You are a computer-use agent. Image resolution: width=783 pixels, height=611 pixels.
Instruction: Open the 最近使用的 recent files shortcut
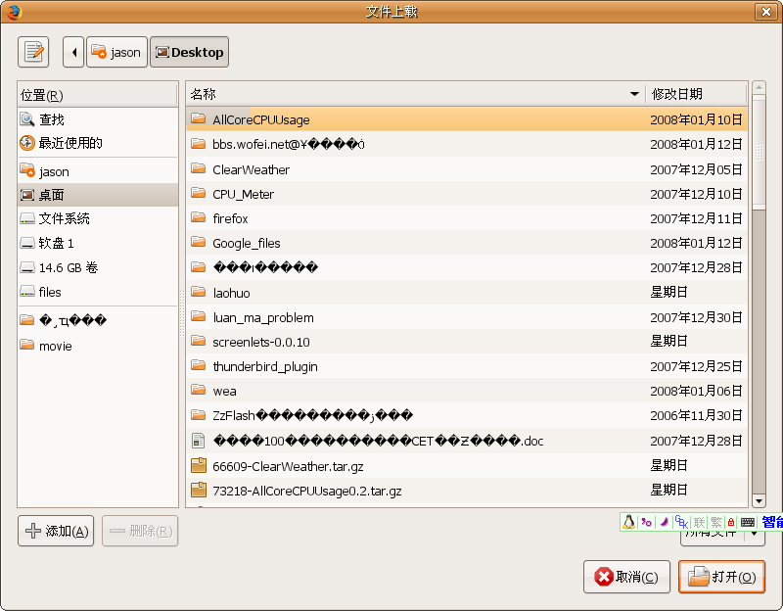pyautogui.click(x=98, y=143)
